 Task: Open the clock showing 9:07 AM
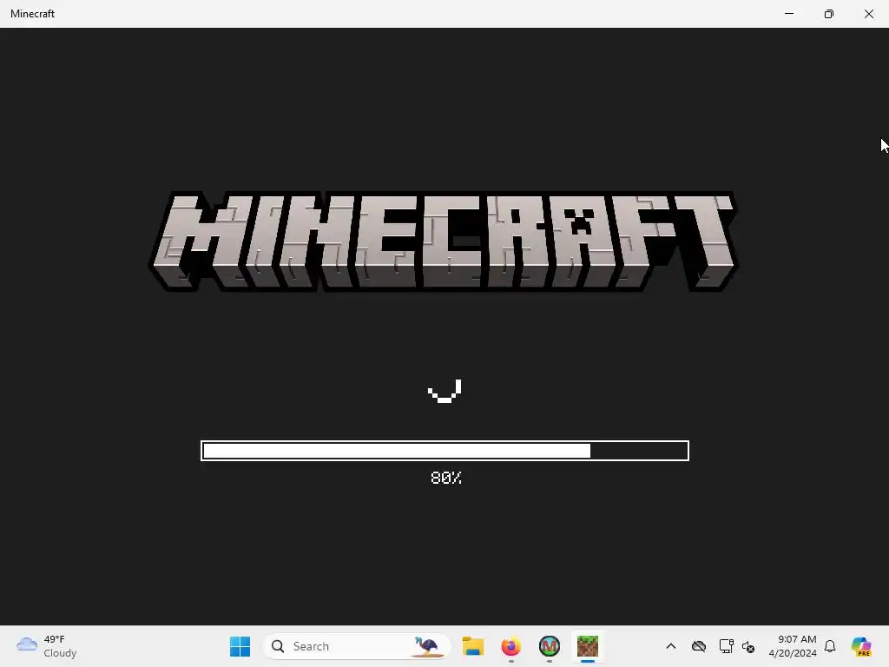(x=793, y=646)
